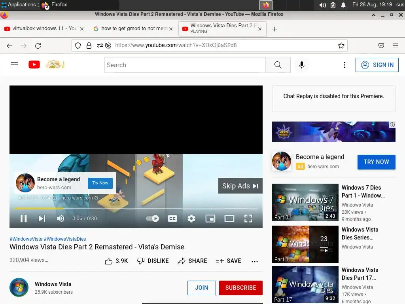Click the #WindowsVistaDies hashtag link
The height and width of the screenshot is (304, 405).
coord(65,239)
